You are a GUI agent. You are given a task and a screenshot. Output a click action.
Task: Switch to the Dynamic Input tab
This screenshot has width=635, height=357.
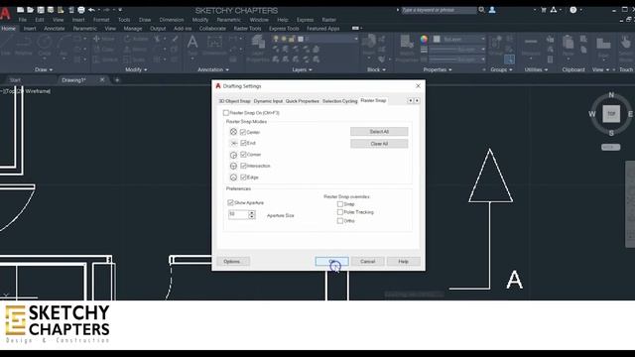point(268,101)
